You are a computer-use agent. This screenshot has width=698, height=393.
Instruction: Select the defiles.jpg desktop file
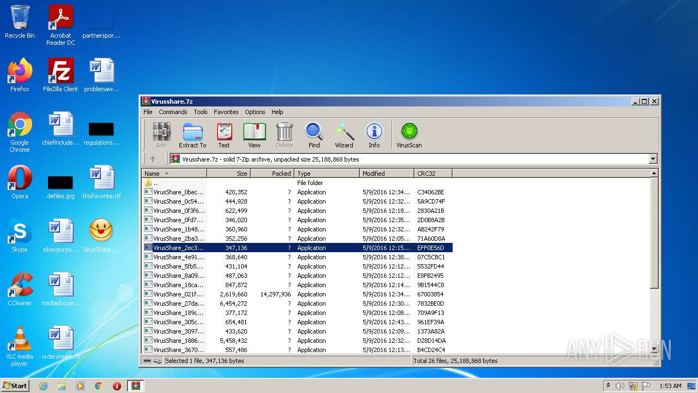(x=61, y=186)
